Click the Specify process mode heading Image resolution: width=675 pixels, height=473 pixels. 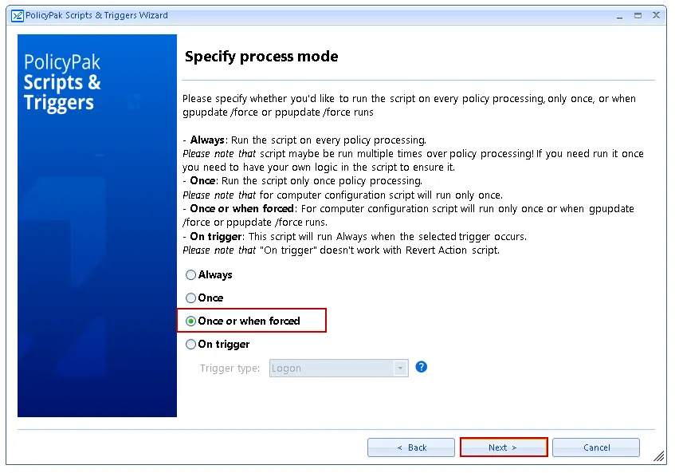coord(261,57)
